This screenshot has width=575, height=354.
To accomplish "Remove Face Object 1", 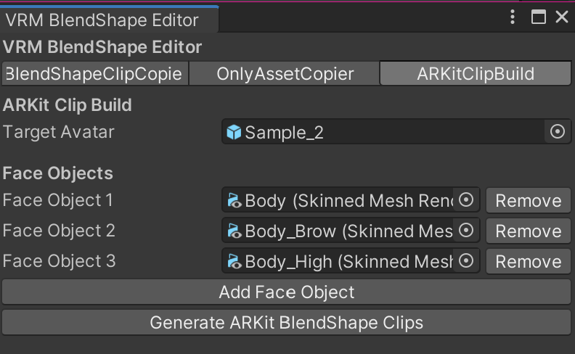I will [529, 200].
